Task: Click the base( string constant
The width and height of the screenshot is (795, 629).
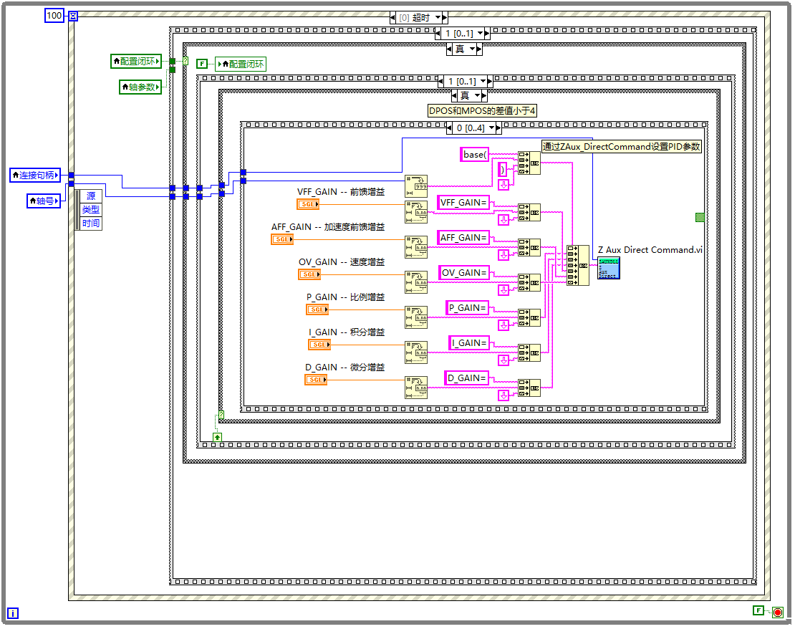Action: click(x=475, y=154)
